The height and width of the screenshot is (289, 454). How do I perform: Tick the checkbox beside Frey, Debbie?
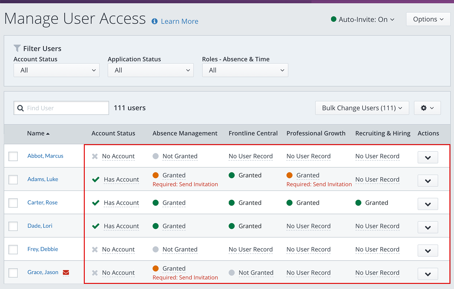13,250
